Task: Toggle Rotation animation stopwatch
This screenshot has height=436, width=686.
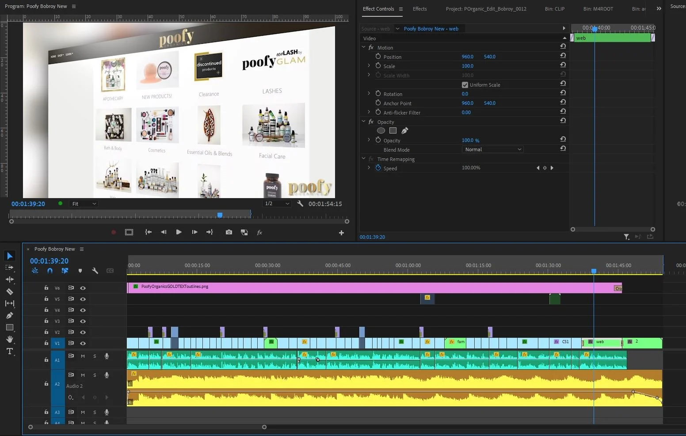Action: point(378,93)
